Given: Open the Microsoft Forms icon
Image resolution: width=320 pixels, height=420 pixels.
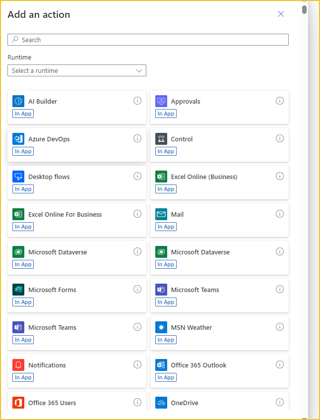Looking at the screenshot, I should (x=18, y=290).
